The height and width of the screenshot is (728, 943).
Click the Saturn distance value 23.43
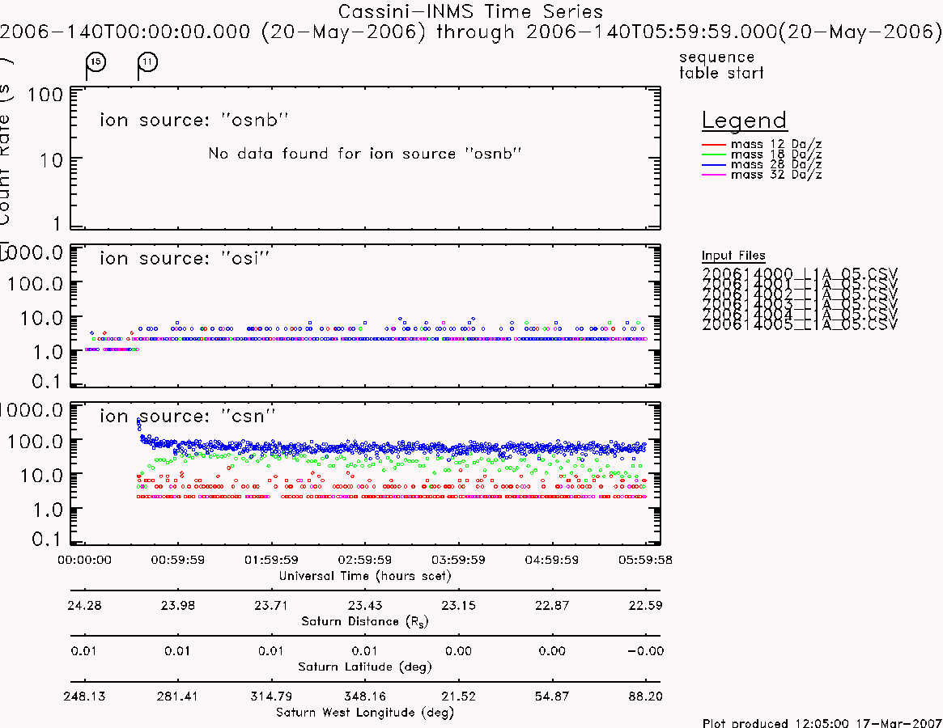click(364, 605)
